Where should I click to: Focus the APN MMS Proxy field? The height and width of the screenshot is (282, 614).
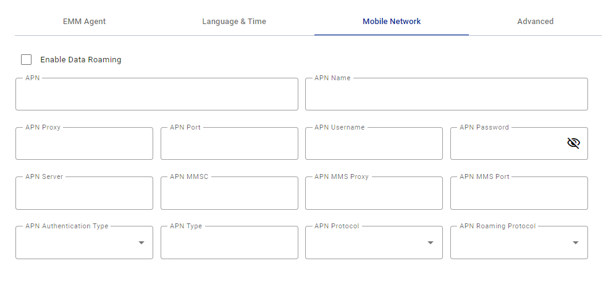[x=374, y=193]
